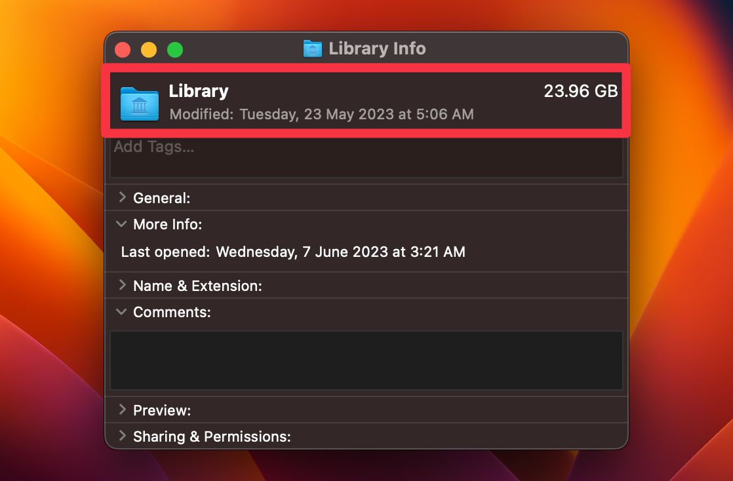
Task: Click inside the Comments text area
Action: click(366, 359)
